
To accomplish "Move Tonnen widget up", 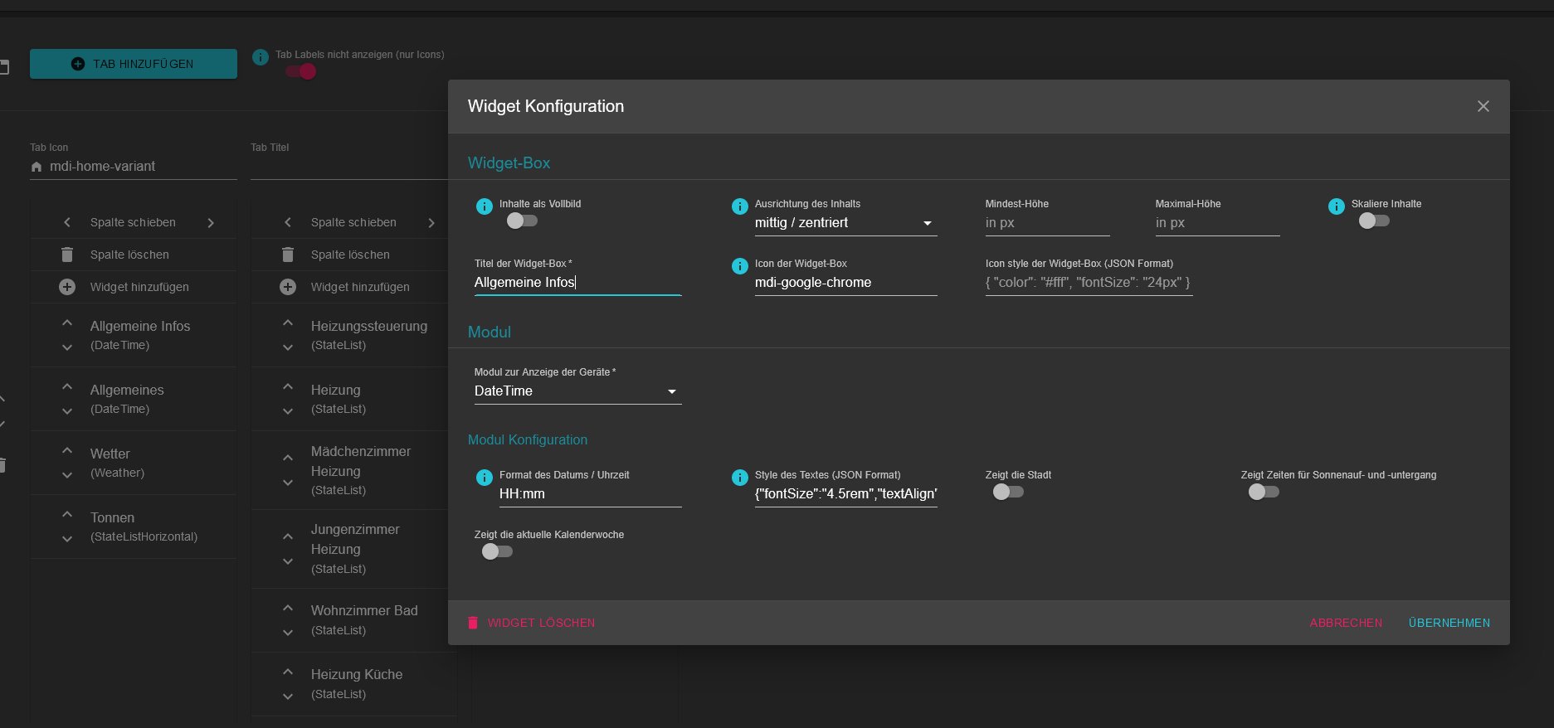I will pos(67,514).
